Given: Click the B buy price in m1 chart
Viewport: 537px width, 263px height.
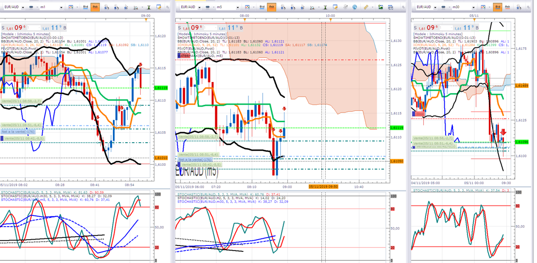Looking at the screenshot, I should (x=55, y=28).
